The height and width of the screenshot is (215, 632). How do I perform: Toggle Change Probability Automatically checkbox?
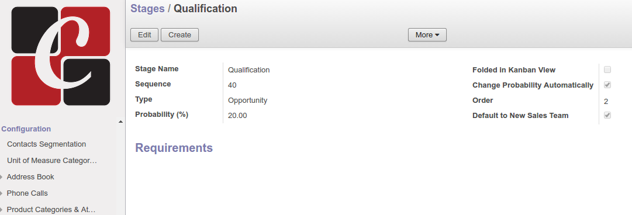[x=607, y=85]
